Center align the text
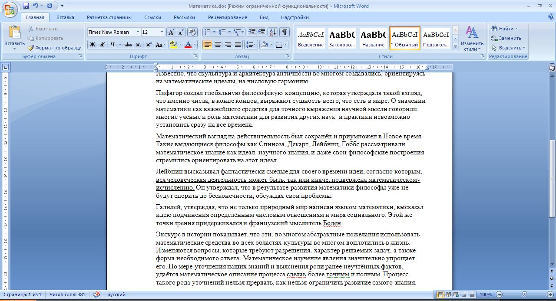The width and height of the screenshot is (556, 301). point(218,45)
